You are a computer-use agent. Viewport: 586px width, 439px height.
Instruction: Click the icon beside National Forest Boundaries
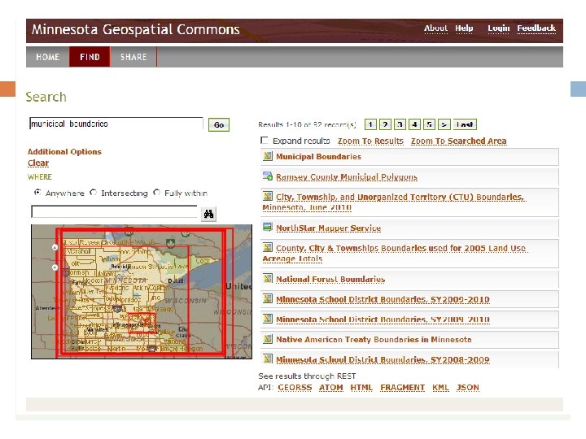268,278
